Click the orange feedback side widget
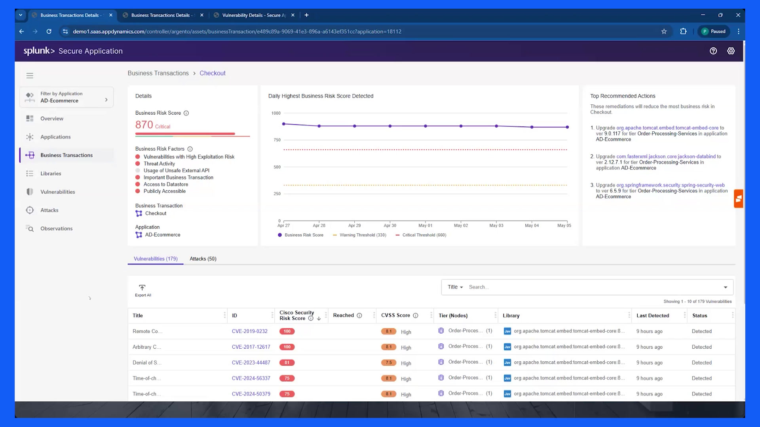This screenshot has height=427, width=760. (x=739, y=199)
